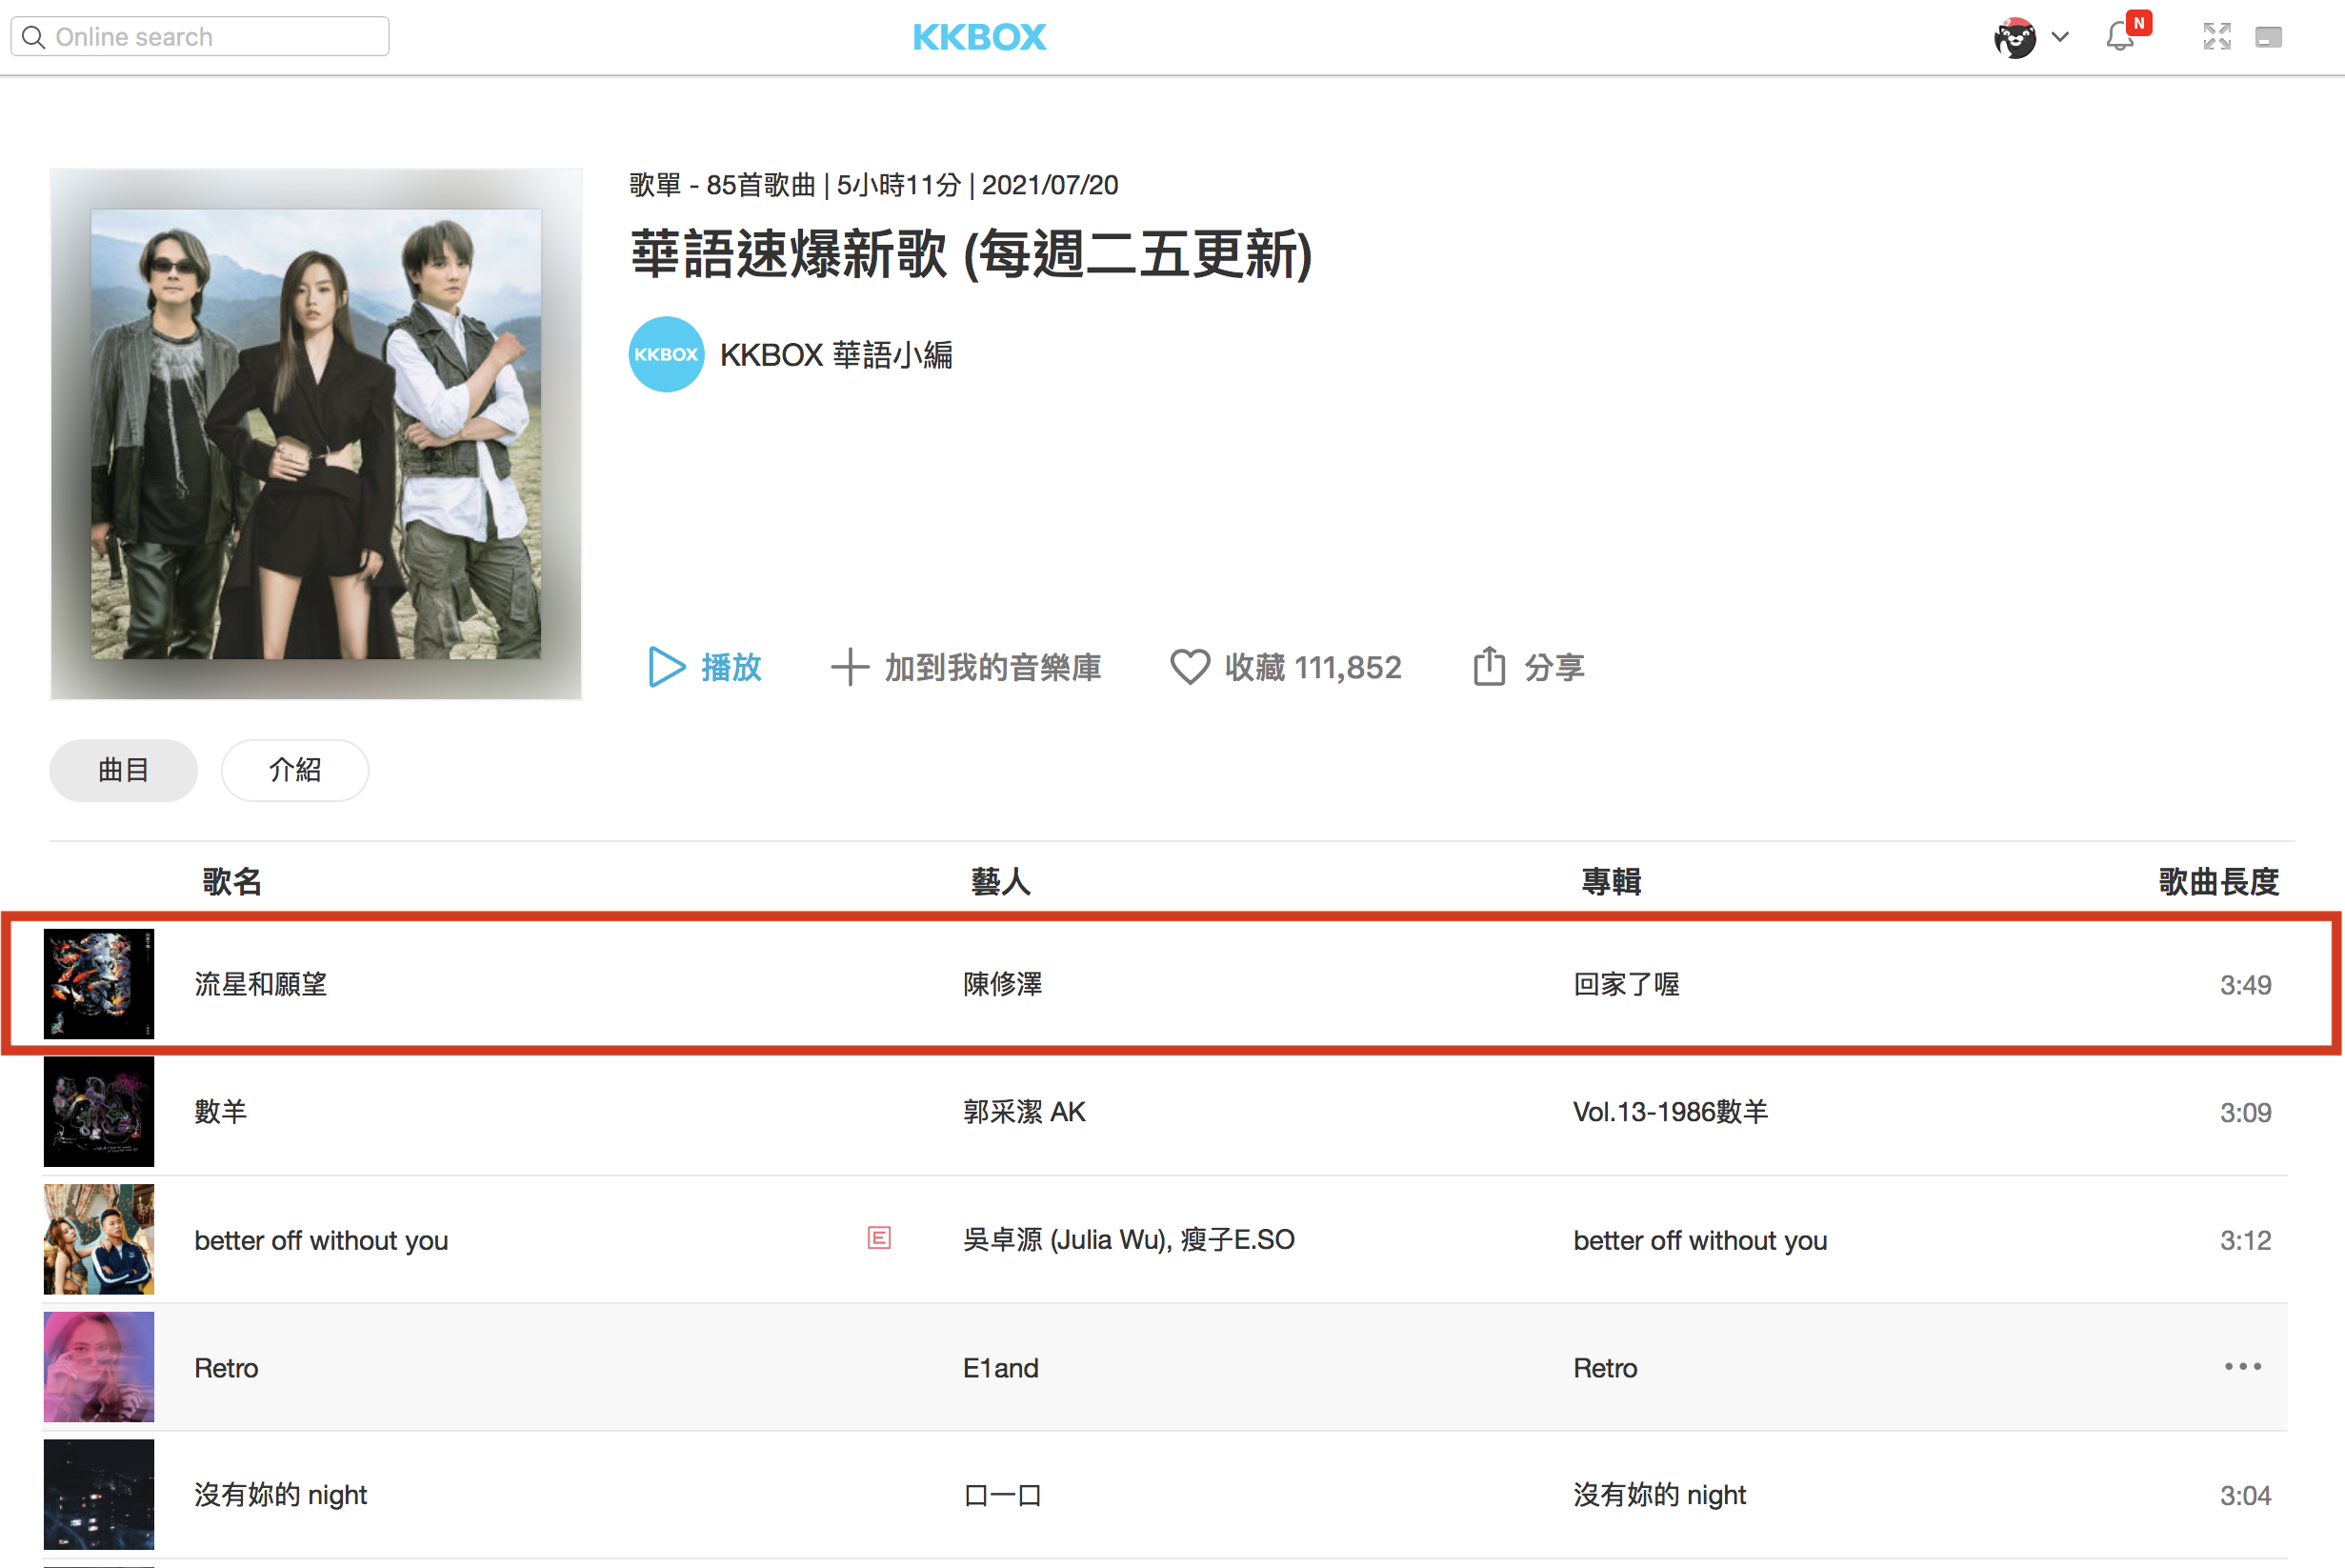This screenshot has width=2345, height=1568.
Task: Open the album link 回家了喔
Action: coord(1626,984)
